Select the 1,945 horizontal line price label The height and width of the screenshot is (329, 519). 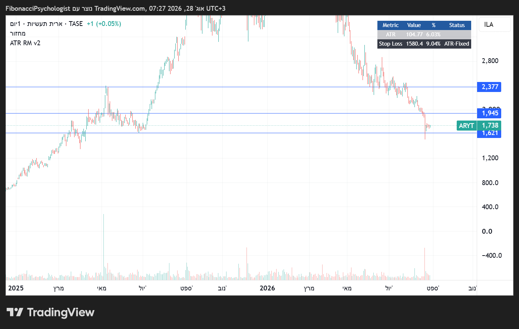(x=490, y=113)
